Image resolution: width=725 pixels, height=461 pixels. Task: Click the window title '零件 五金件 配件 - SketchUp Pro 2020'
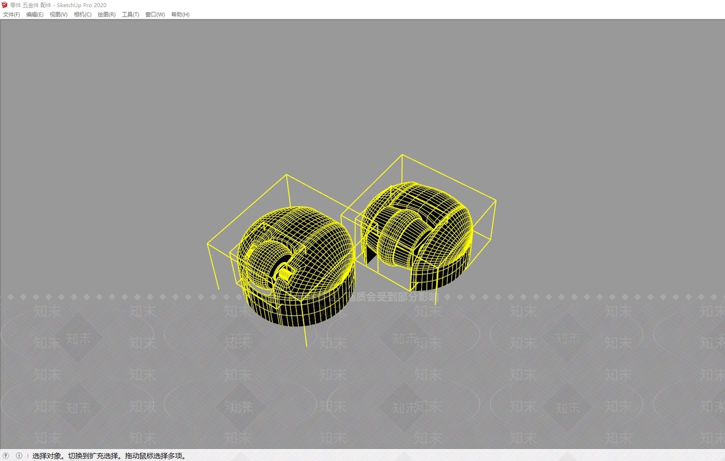(58, 5)
